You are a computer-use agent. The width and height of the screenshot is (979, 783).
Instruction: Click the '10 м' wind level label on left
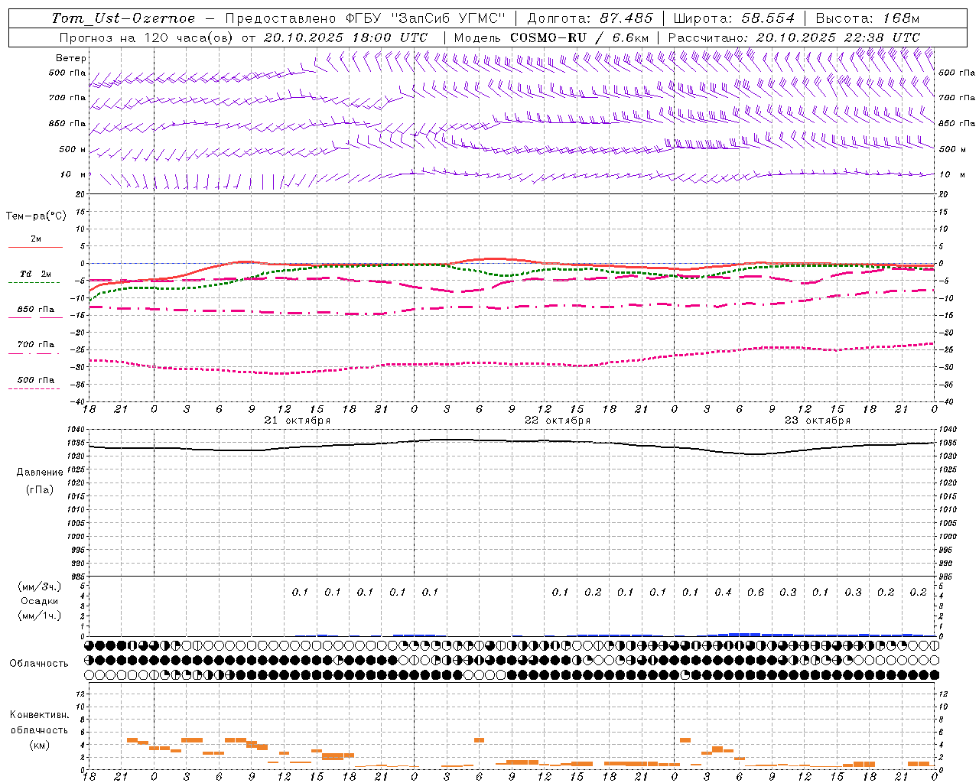[73, 175]
